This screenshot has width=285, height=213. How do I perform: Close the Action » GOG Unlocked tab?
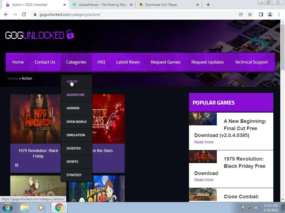65,5
